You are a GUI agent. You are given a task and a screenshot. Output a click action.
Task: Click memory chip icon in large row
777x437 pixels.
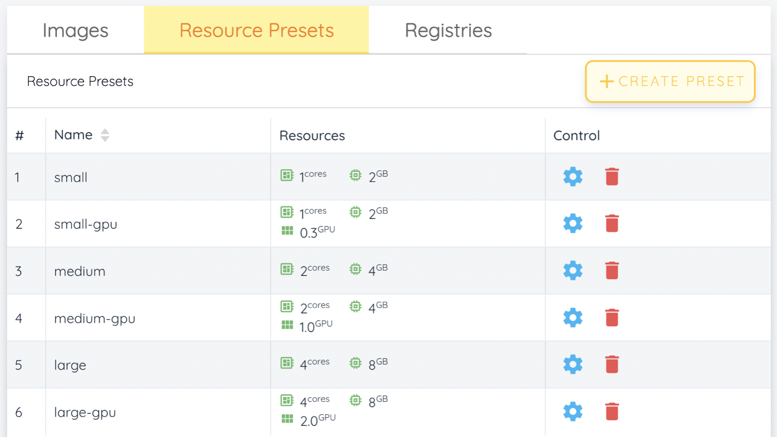[355, 363]
